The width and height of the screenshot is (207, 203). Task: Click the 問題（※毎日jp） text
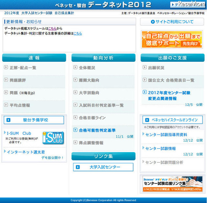(x=22, y=93)
